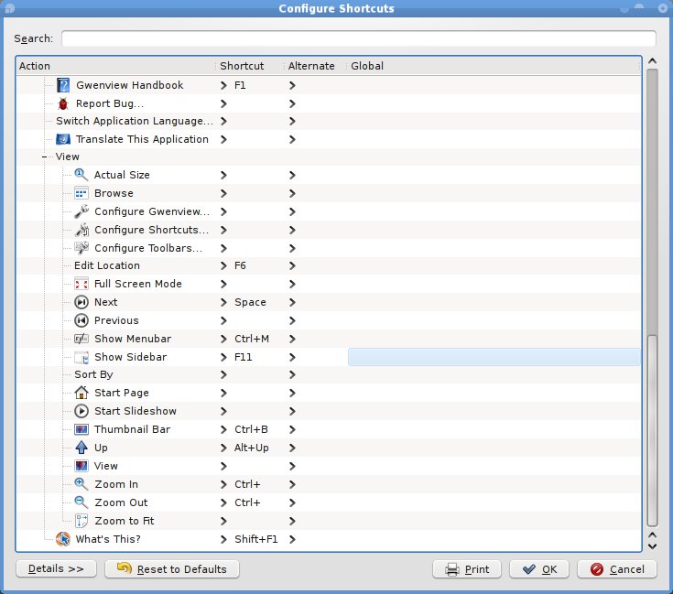Click the Shortcut column header
The image size is (673, 594).
[248, 66]
